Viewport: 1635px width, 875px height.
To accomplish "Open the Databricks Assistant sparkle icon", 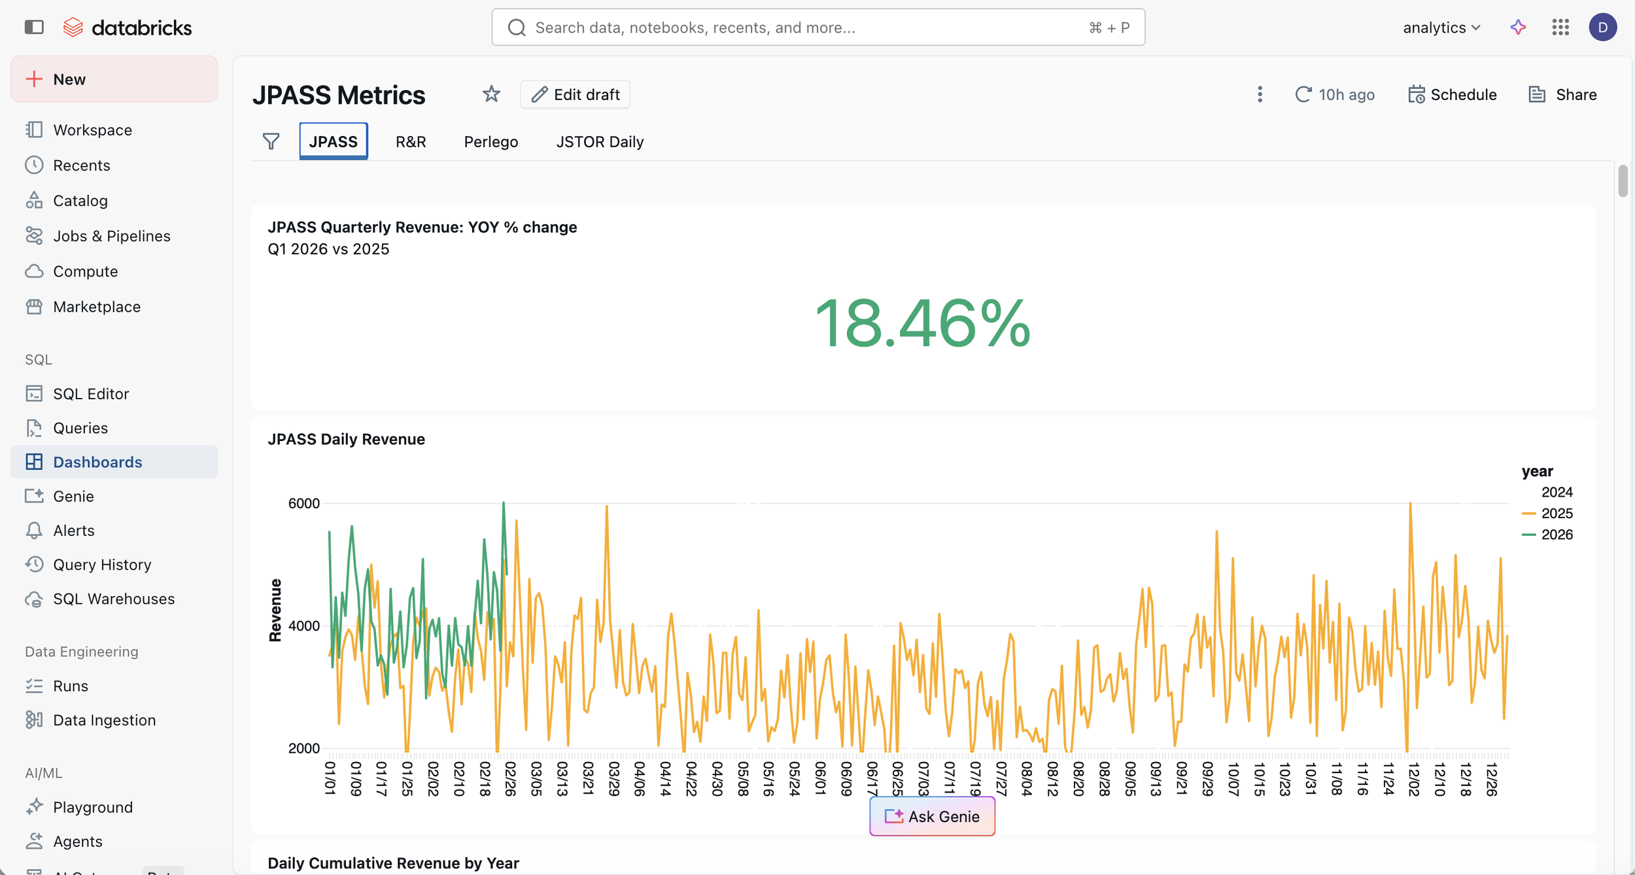I will click(x=1518, y=27).
